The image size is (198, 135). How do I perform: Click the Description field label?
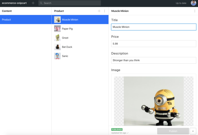click(x=120, y=54)
